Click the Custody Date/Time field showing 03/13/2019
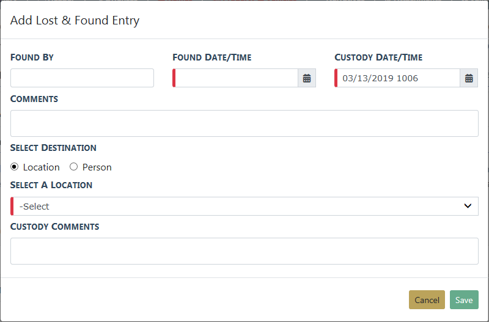This screenshot has height=322, width=489. pyautogui.click(x=398, y=78)
